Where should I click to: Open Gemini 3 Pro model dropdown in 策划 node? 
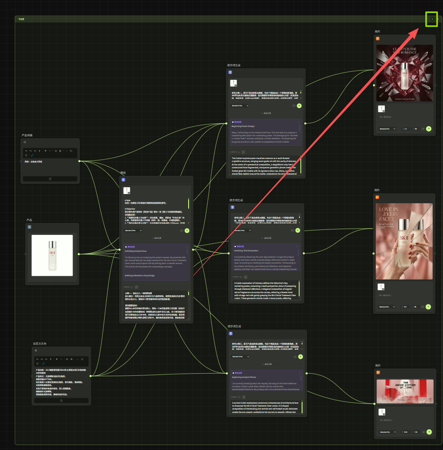click(133, 231)
